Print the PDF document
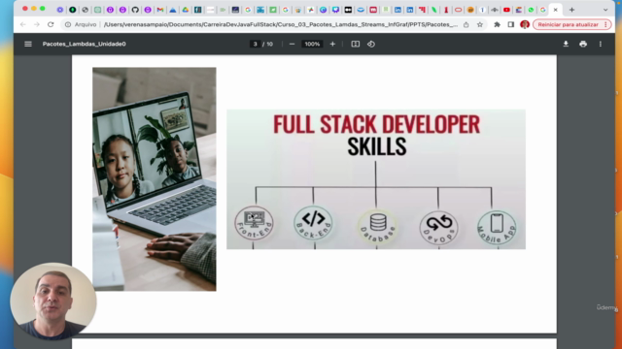622x349 pixels. (x=583, y=44)
